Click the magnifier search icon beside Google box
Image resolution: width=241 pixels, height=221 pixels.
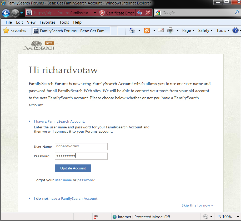tap(237, 13)
